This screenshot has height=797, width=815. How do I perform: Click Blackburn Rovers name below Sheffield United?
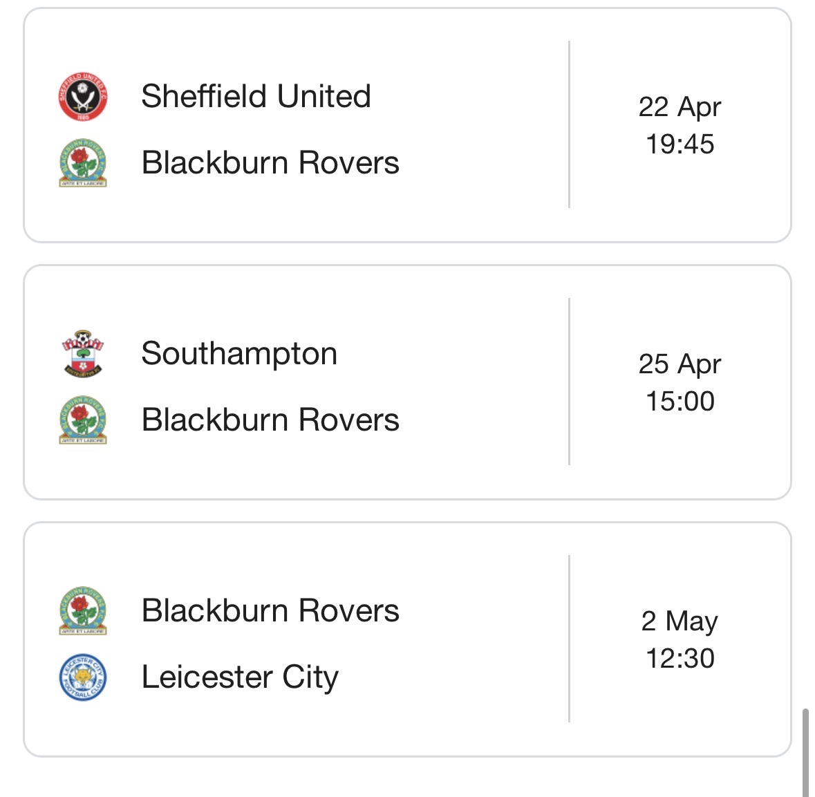[270, 163]
